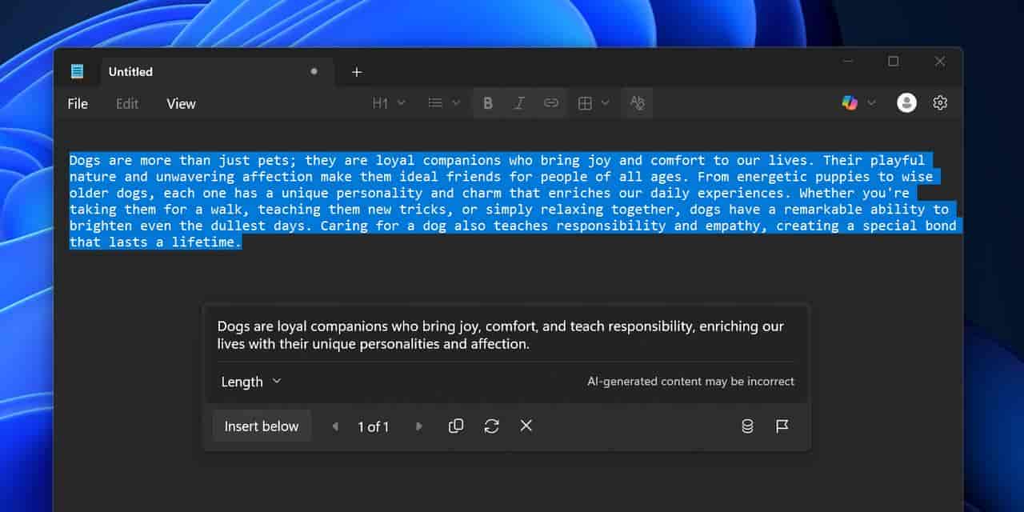Open the File menu
The height and width of the screenshot is (512, 1024).
pos(78,103)
